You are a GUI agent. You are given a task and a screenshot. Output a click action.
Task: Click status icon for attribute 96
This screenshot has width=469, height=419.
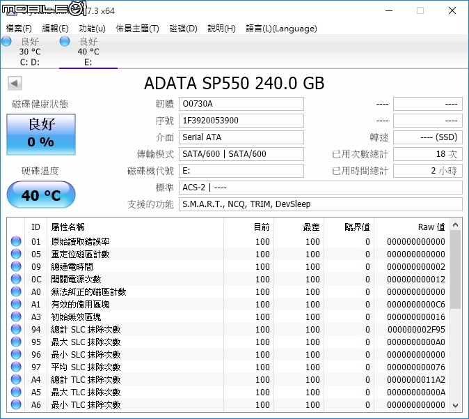pyautogui.click(x=16, y=355)
